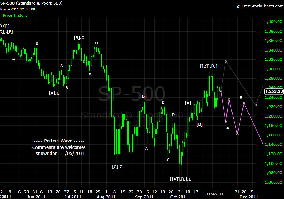The width and height of the screenshot is (284, 199).
Task: Click the 1,120.00 price axis label
Action: coord(273,154)
